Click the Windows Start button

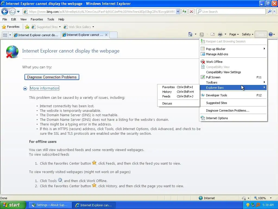pyautogui.click(x=13, y=205)
